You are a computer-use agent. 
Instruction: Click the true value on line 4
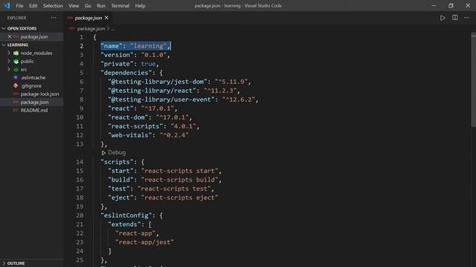(148, 64)
